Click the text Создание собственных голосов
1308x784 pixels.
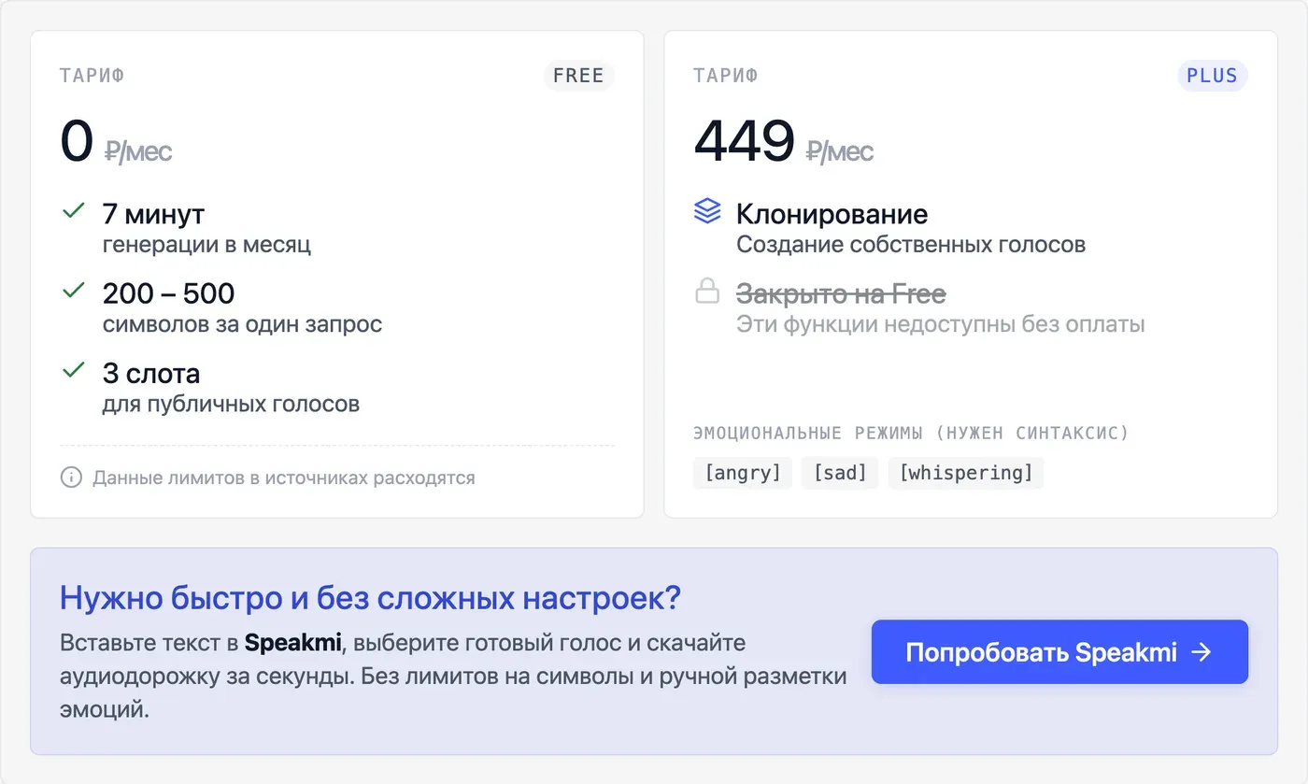pyautogui.click(x=911, y=245)
